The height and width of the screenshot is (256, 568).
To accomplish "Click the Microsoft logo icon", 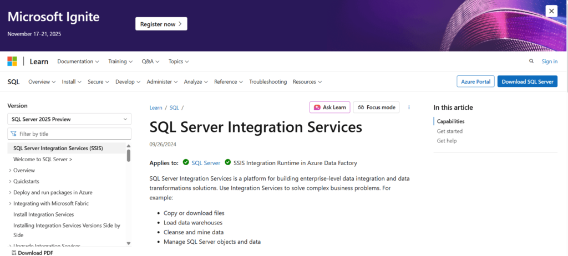I will [12, 62].
